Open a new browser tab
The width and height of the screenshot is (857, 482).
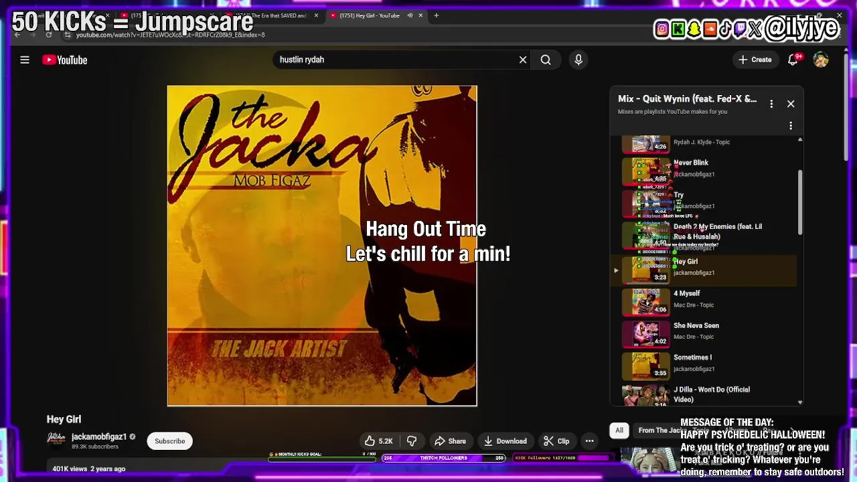pyautogui.click(x=436, y=15)
